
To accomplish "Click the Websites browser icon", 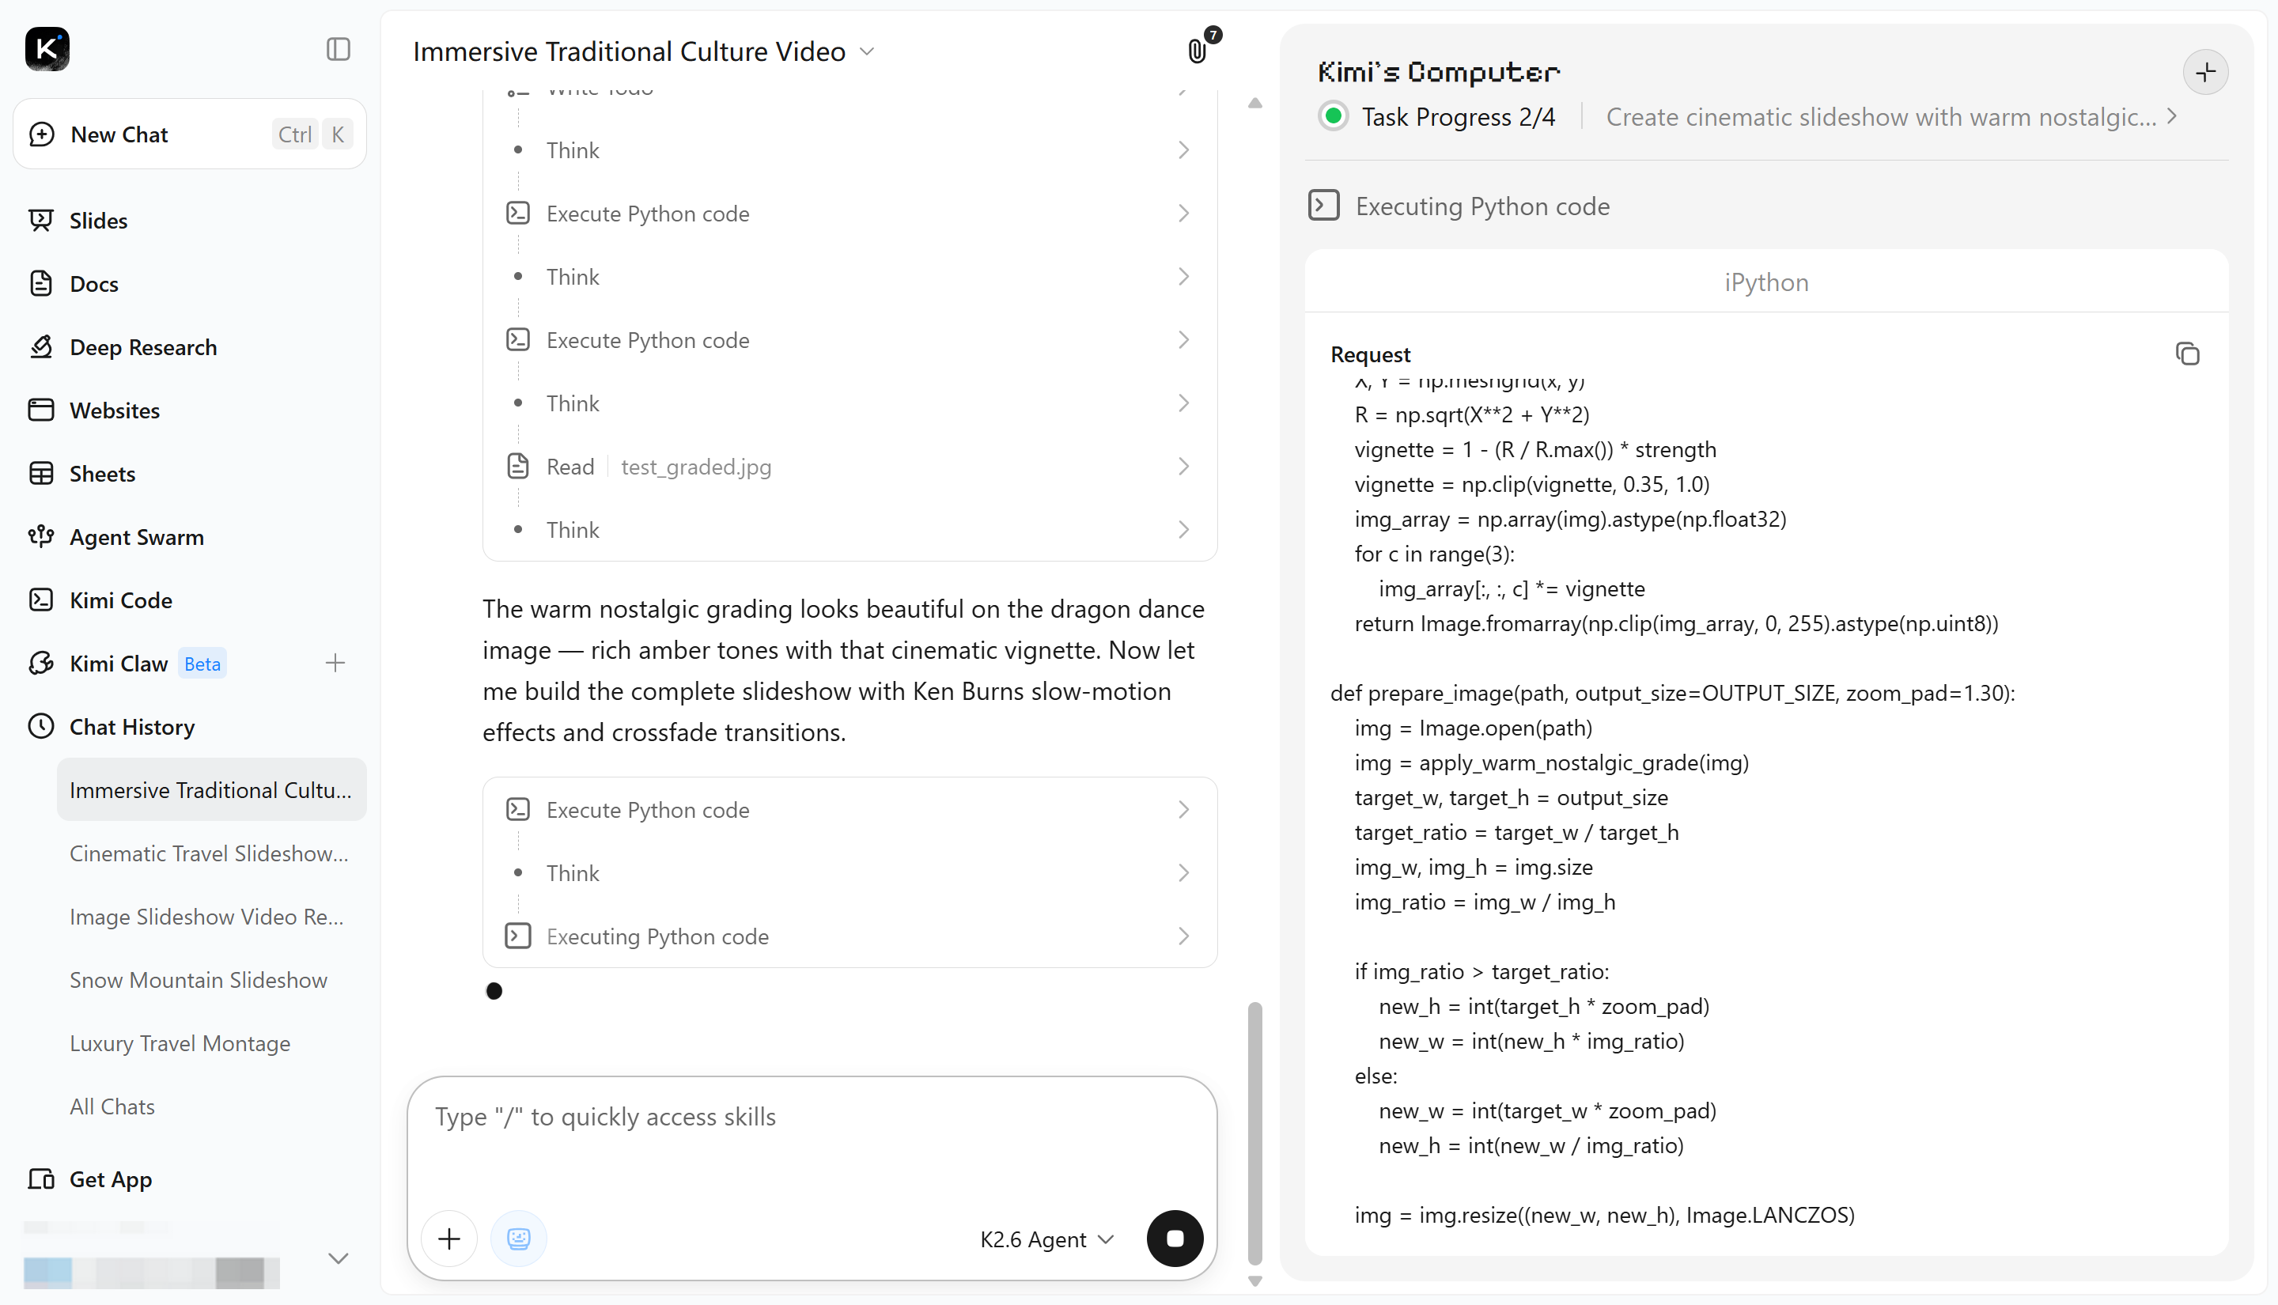I will [x=41, y=410].
